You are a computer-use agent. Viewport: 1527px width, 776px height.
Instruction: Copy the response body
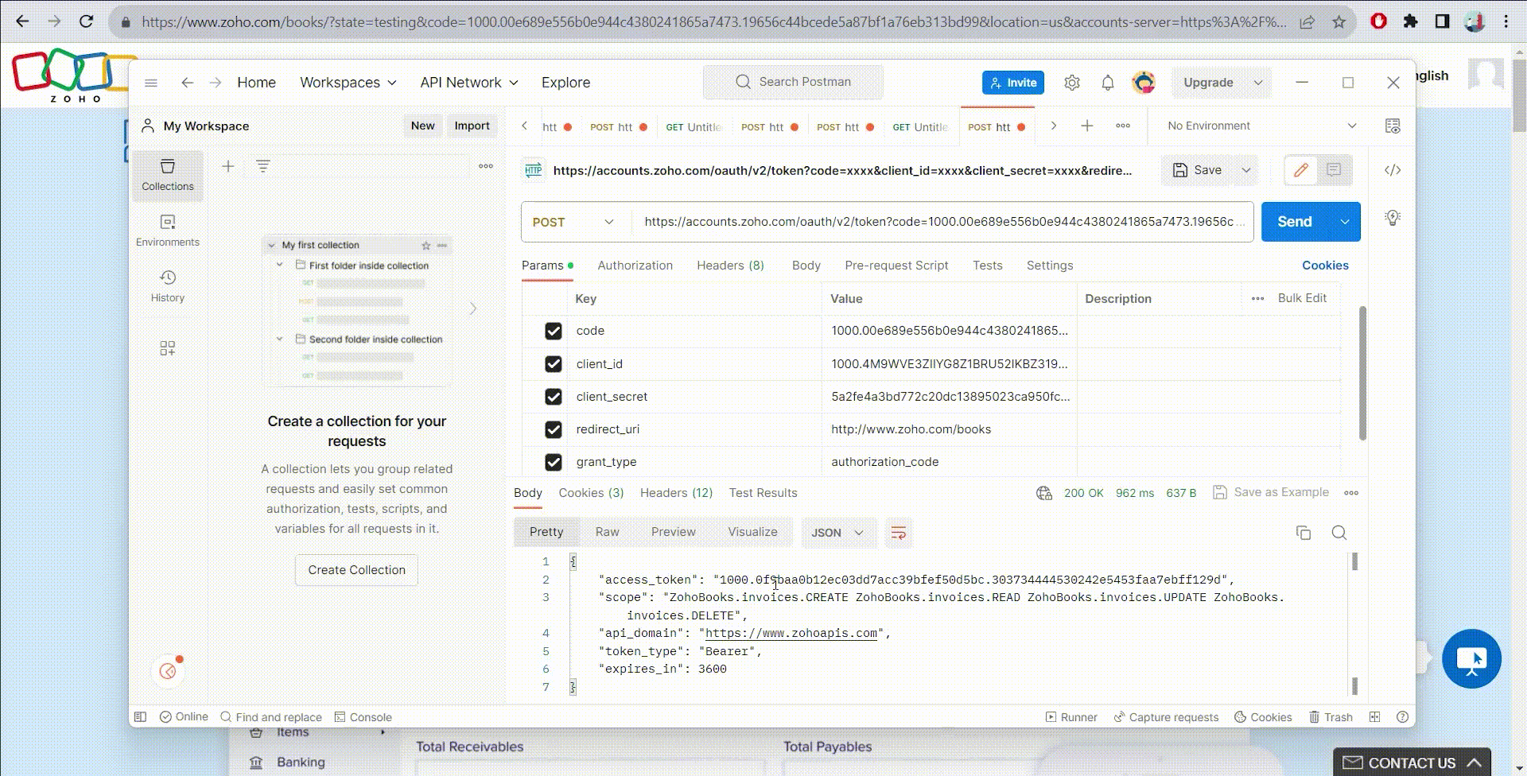(1303, 533)
